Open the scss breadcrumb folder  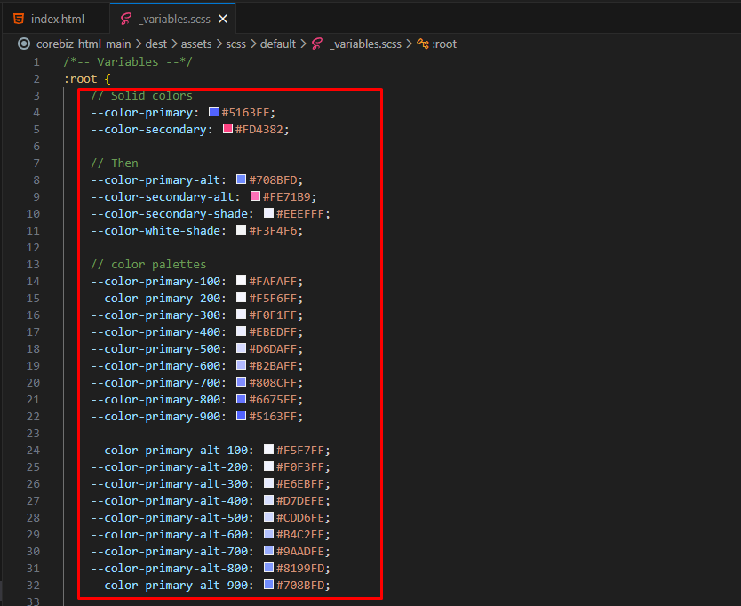(x=235, y=44)
